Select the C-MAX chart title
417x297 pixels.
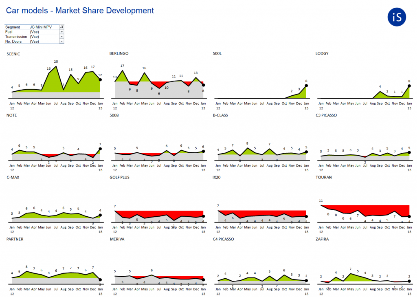coord(13,177)
